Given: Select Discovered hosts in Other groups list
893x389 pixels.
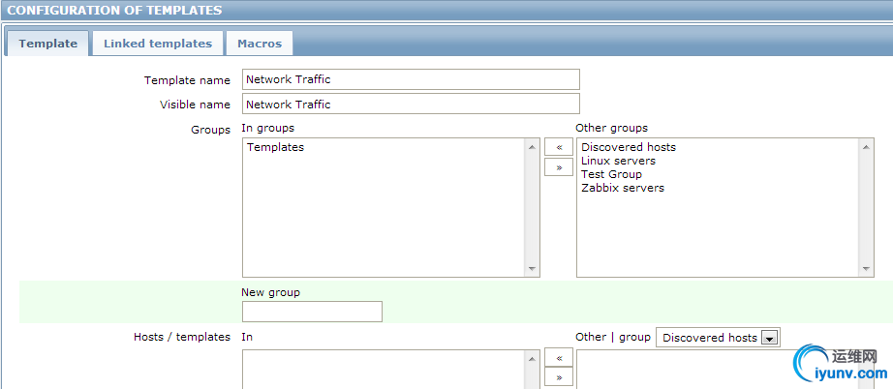Looking at the screenshot, I should [629, 147].
